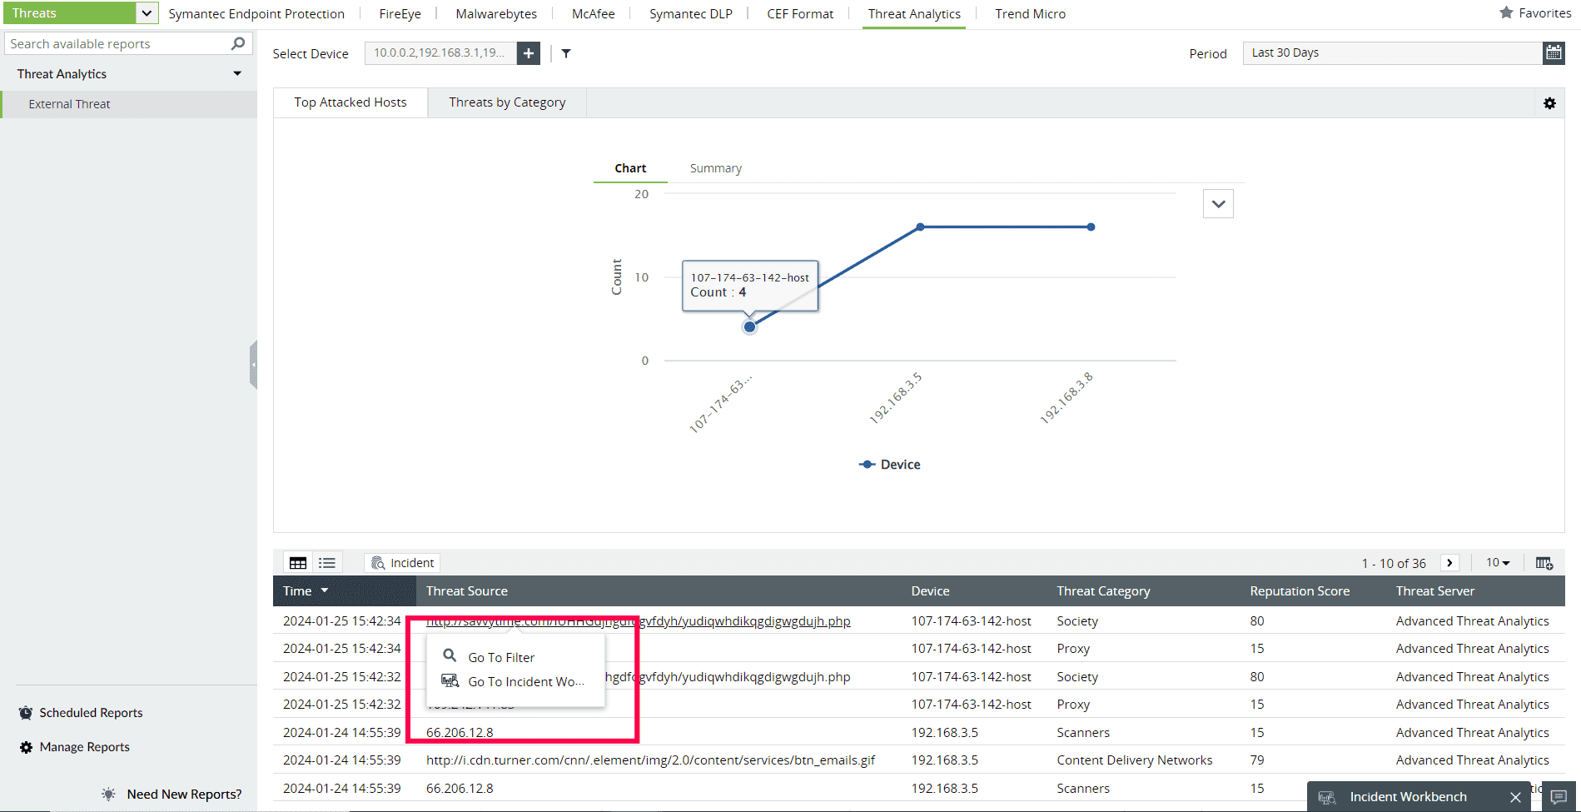Click the Favorites star icon

(x=1505, y=12)
